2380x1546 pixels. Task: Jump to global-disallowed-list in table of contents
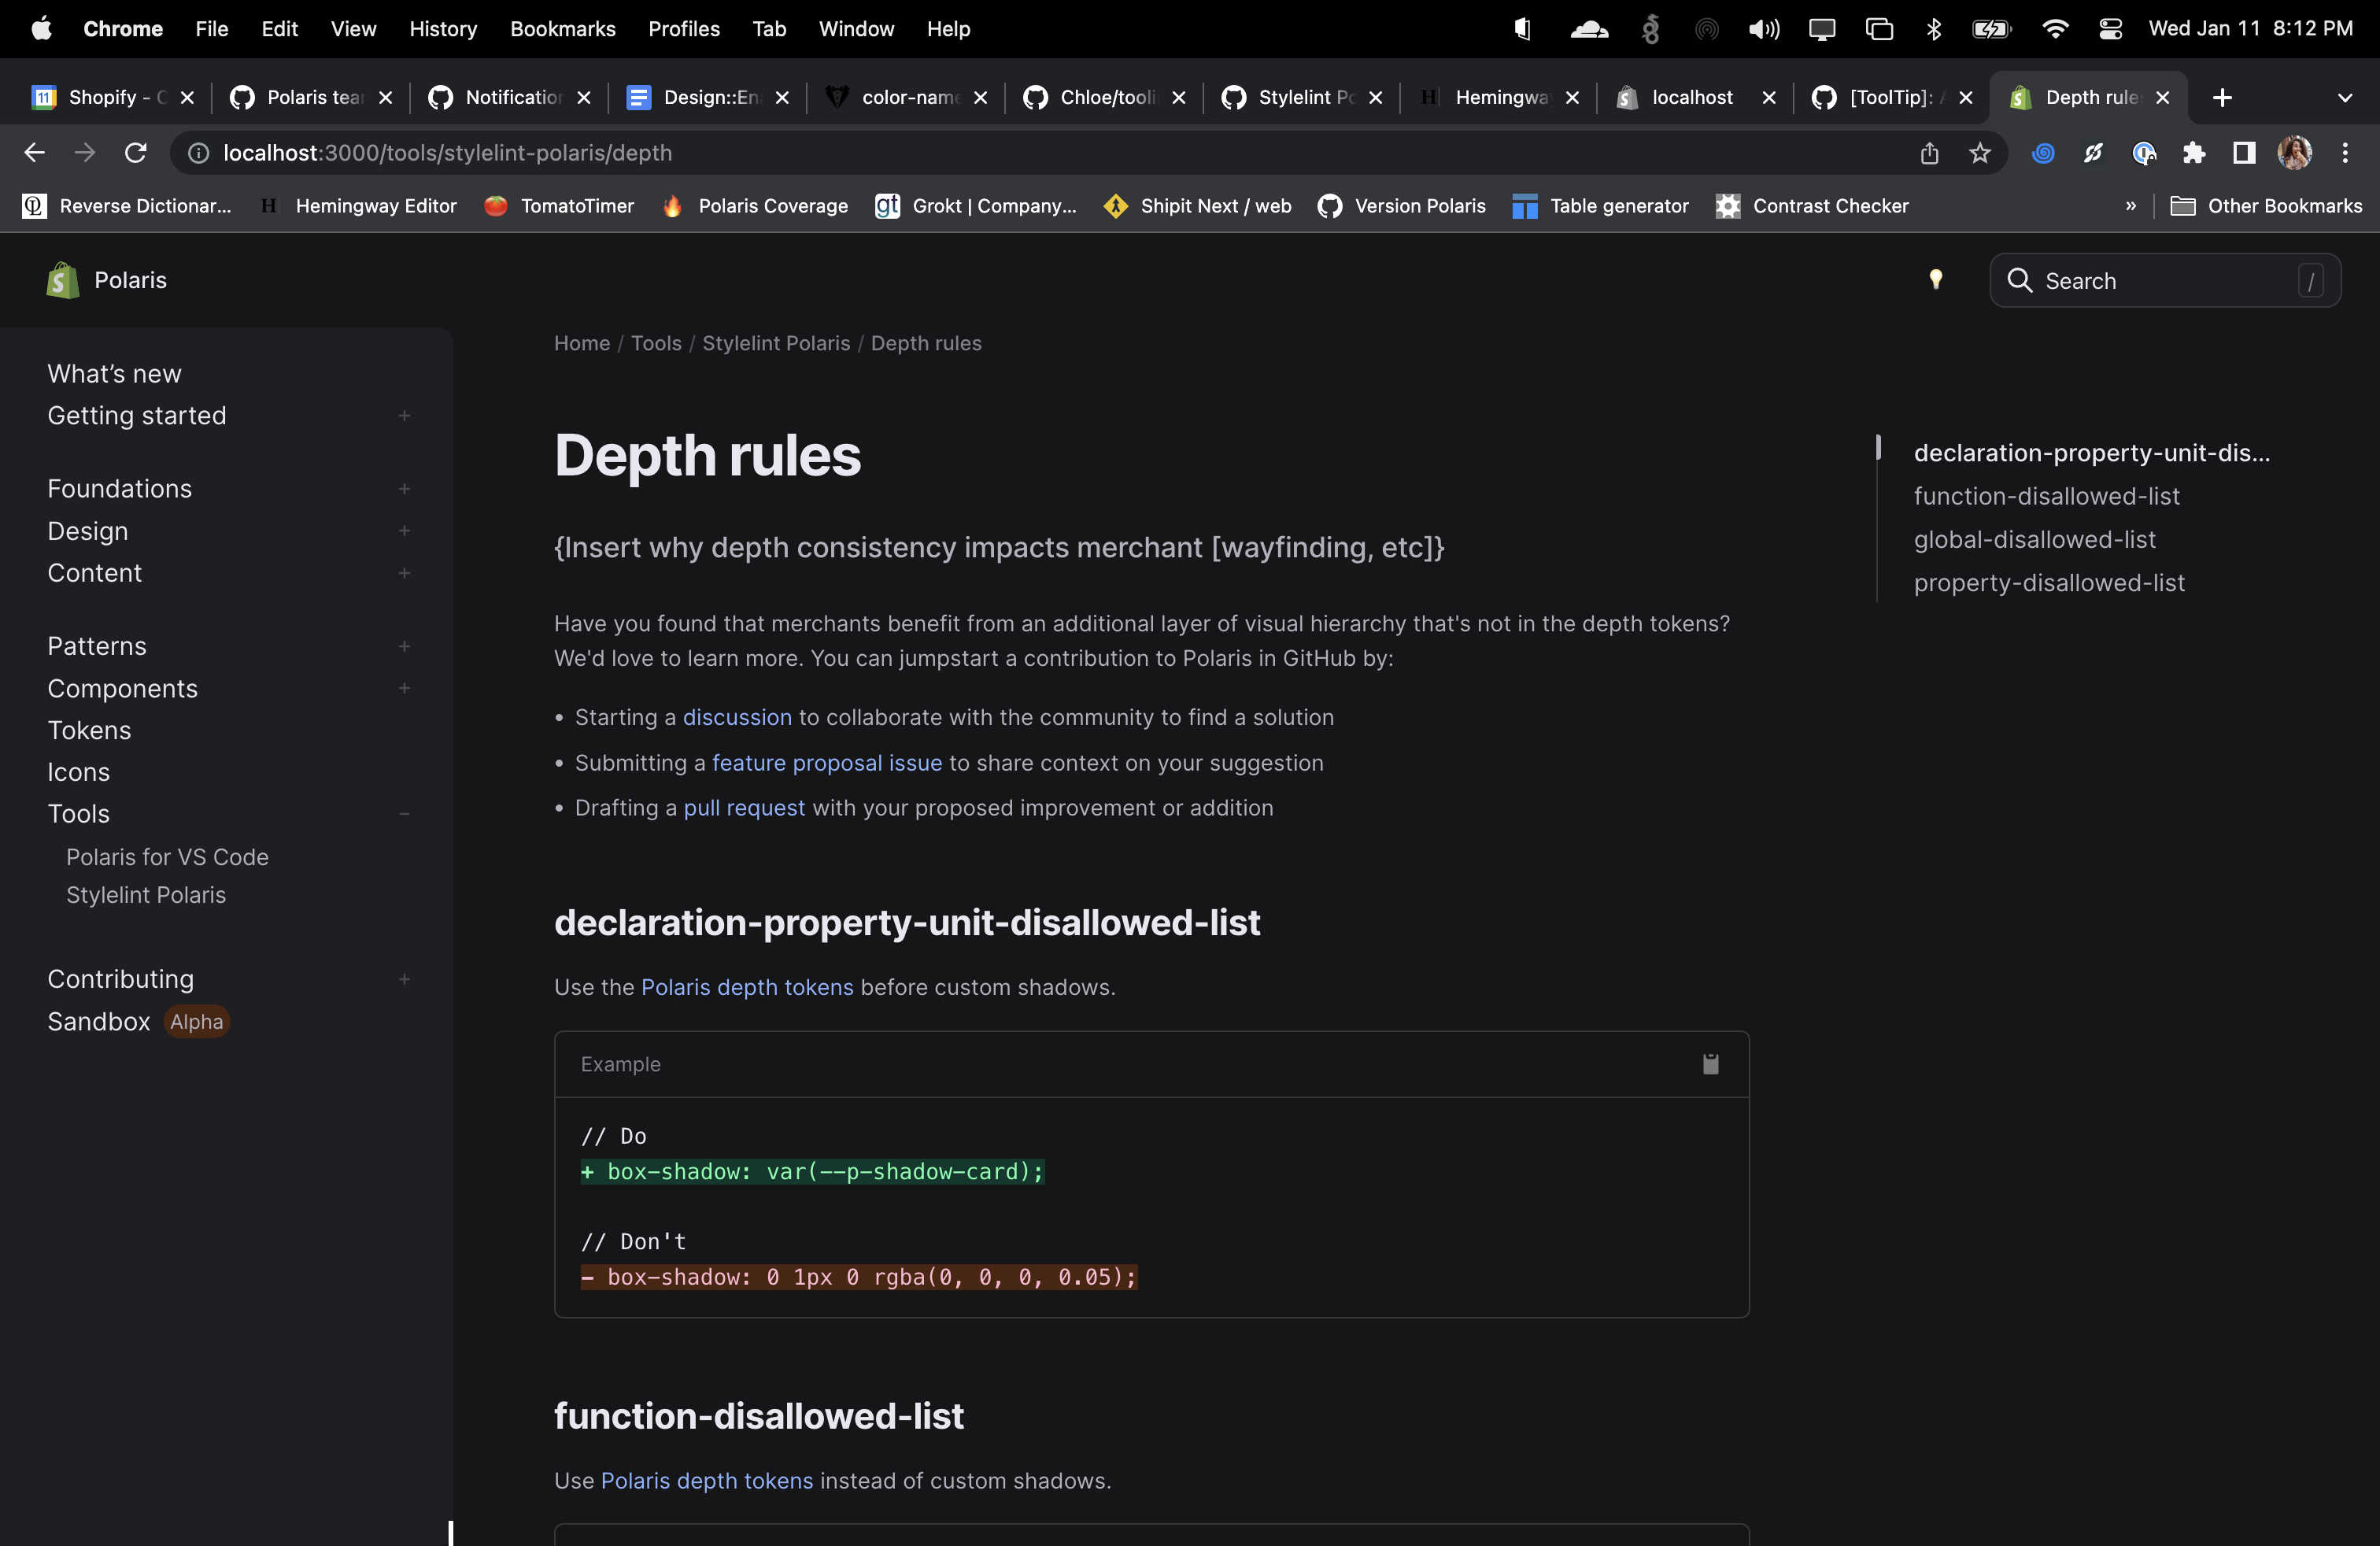(2034, 540)
